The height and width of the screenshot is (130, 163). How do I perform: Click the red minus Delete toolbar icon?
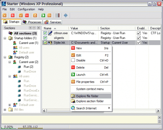tap(27, 15)
